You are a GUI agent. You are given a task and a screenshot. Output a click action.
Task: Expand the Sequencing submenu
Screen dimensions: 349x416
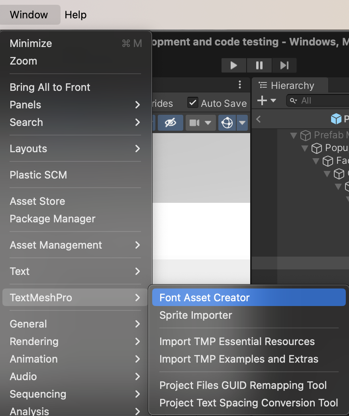click(76, 394)
